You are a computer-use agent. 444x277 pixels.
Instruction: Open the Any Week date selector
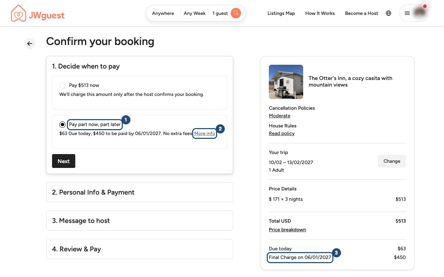pyautogui.click(x=195, y=13)
